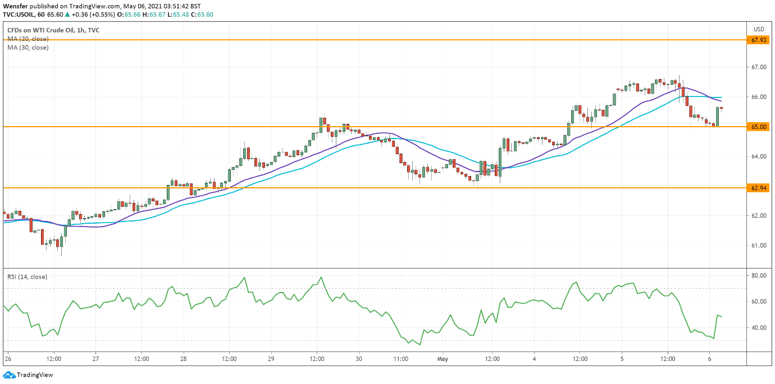Click the 61.00 level on price scale
This screenshot has height=384, width=775.
(x=759, y=246)
